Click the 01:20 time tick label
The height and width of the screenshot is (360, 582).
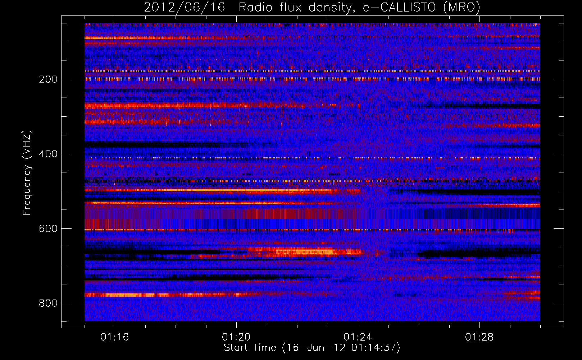pyautogui.click(x=236, y=337)
